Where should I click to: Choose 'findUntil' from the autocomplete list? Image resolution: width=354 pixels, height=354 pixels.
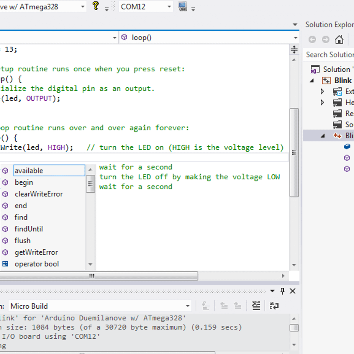(29, 229)
